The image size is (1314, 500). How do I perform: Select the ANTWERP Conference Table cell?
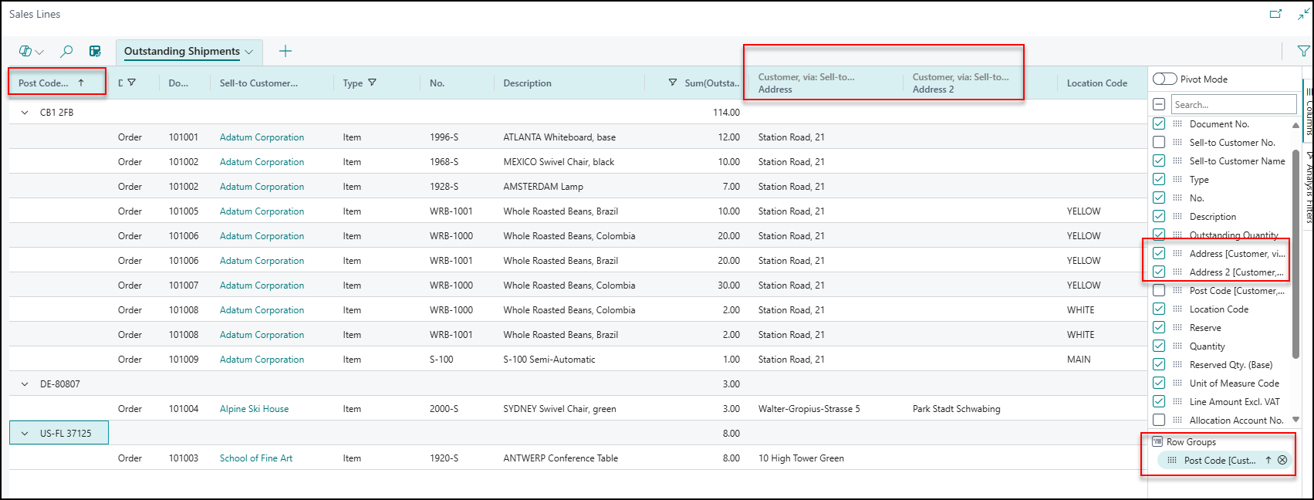pos(560,458)
